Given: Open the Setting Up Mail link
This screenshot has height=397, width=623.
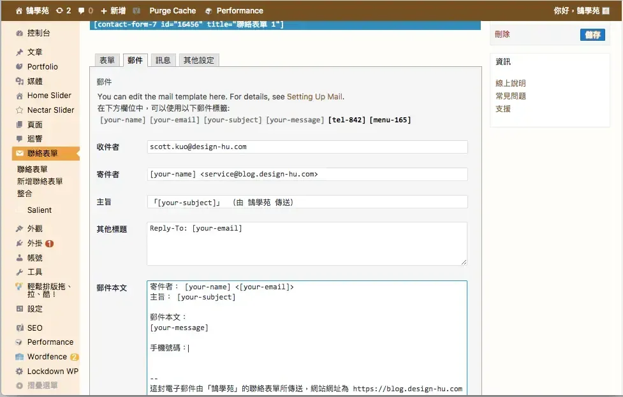Looking at the screenshot, I should [314, 96].
